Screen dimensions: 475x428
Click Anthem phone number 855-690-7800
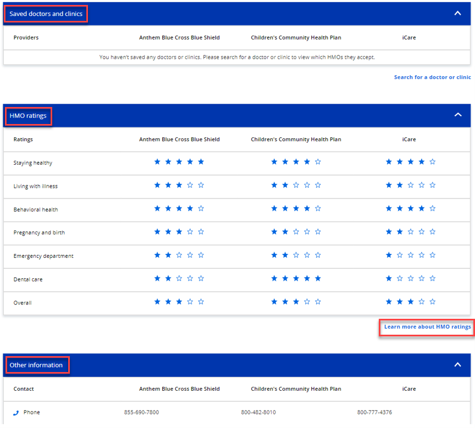[x=141, y=413]
